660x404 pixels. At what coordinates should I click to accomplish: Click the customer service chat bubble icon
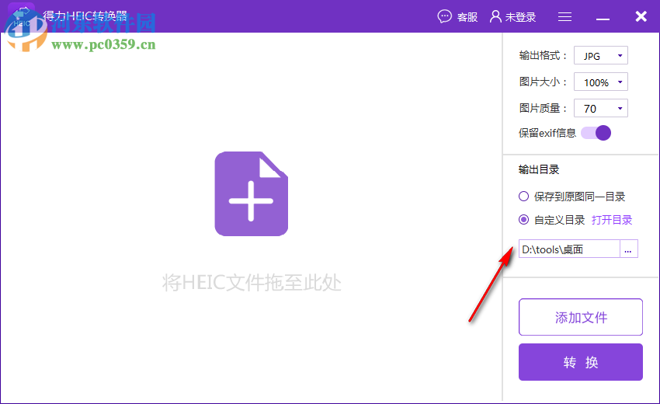point(444,16)
